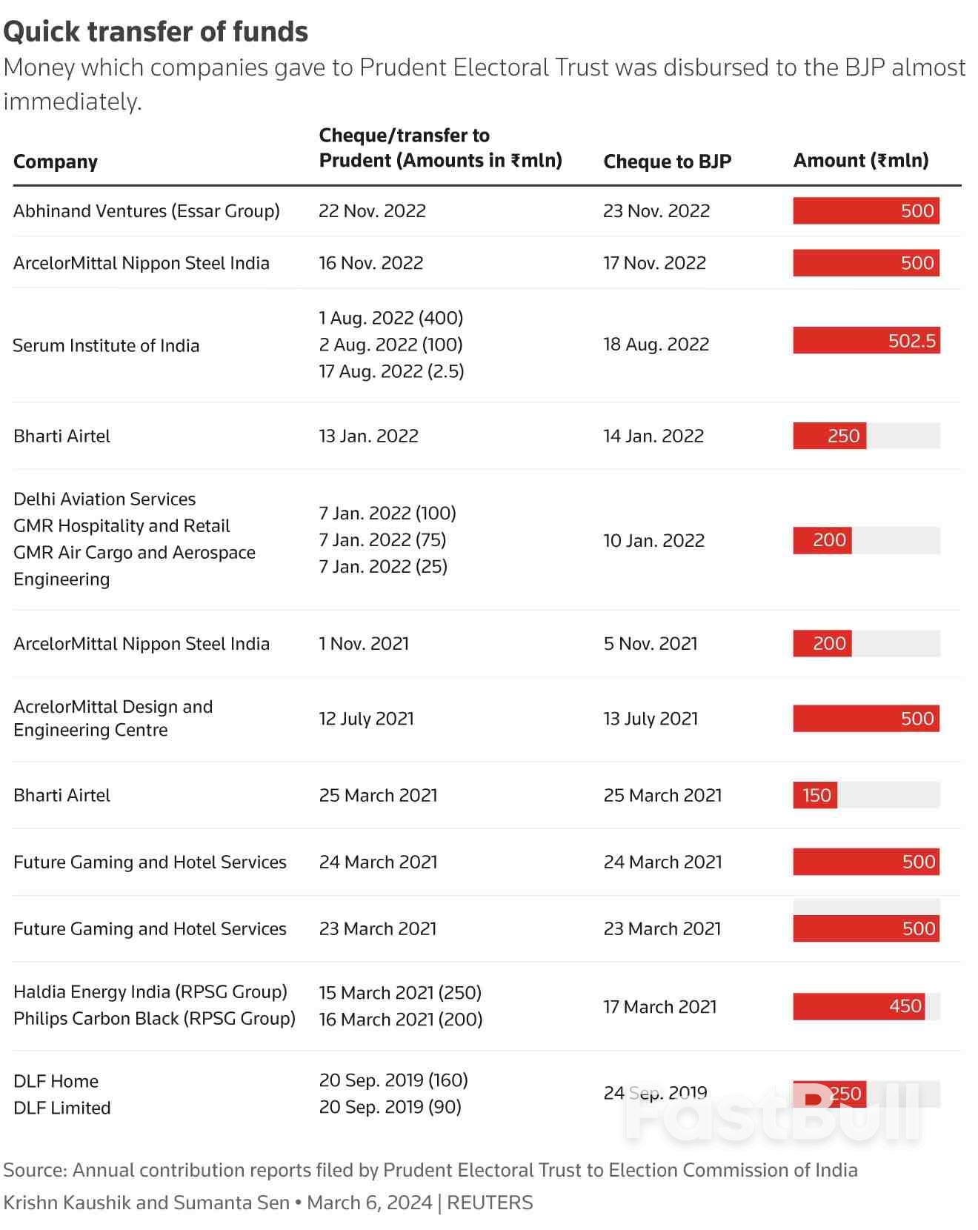Viewport: 978px width, 1230px height.
Task: Click the "Cheque to BJP" column header
Action: (667, 162)
